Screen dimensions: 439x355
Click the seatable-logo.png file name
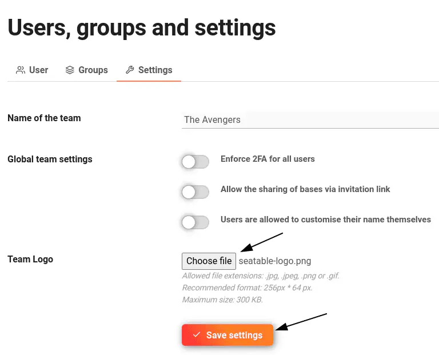tap(275, 261)
